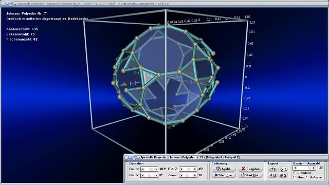
Task: Click the Rot. X scrollbar thumb
Action: click(x=151, y=169)
